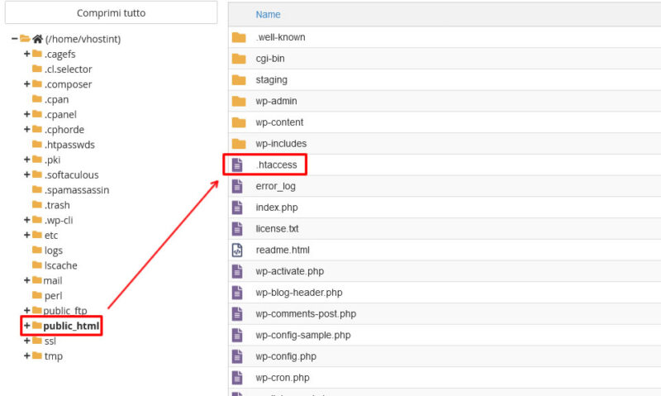This screenshot has height=396, width=661.
Task: Select the license.txt file name
Action: 277,228
